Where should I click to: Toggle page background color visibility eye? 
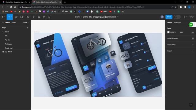pyautogui.click(x=193, y=32)
